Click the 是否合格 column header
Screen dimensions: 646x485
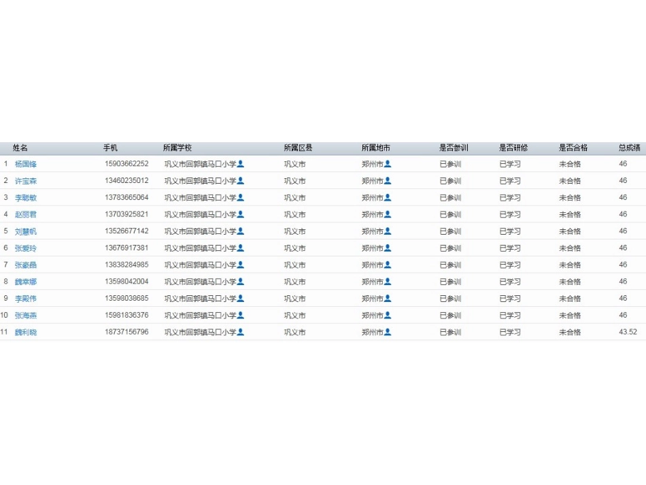tap(573, 148)
